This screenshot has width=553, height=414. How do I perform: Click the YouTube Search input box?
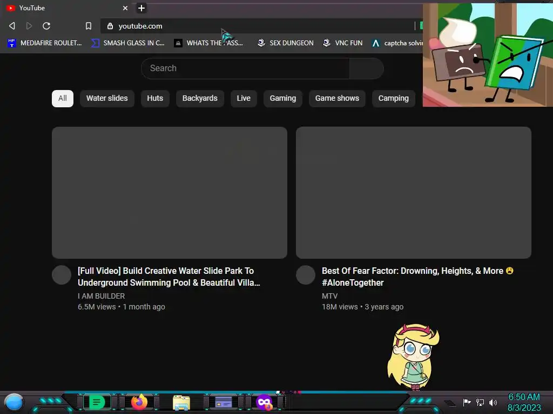point(246,68)
